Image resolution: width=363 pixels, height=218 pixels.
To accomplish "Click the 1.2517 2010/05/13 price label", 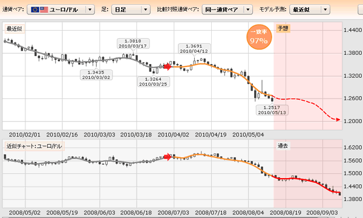I will click(x=272, y=110).
